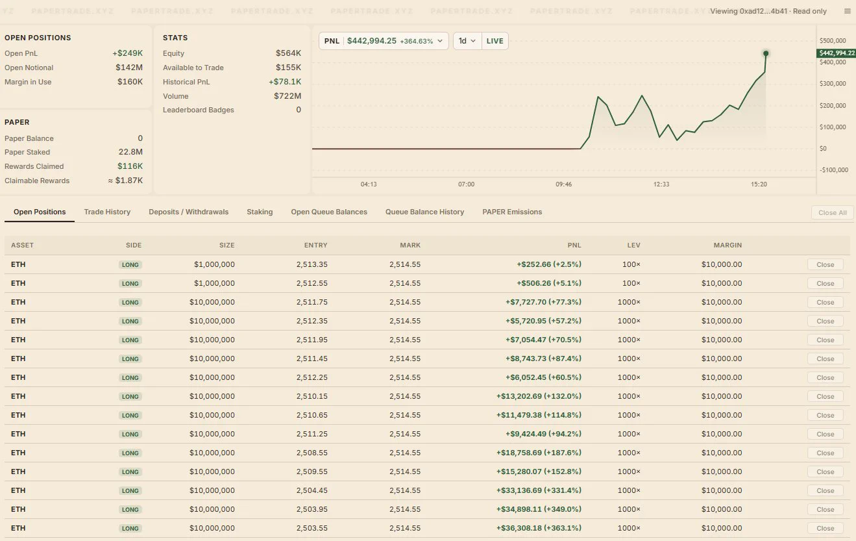Click the Available to Trade value $155K
856x541 pixels.
tap(288, 68)
